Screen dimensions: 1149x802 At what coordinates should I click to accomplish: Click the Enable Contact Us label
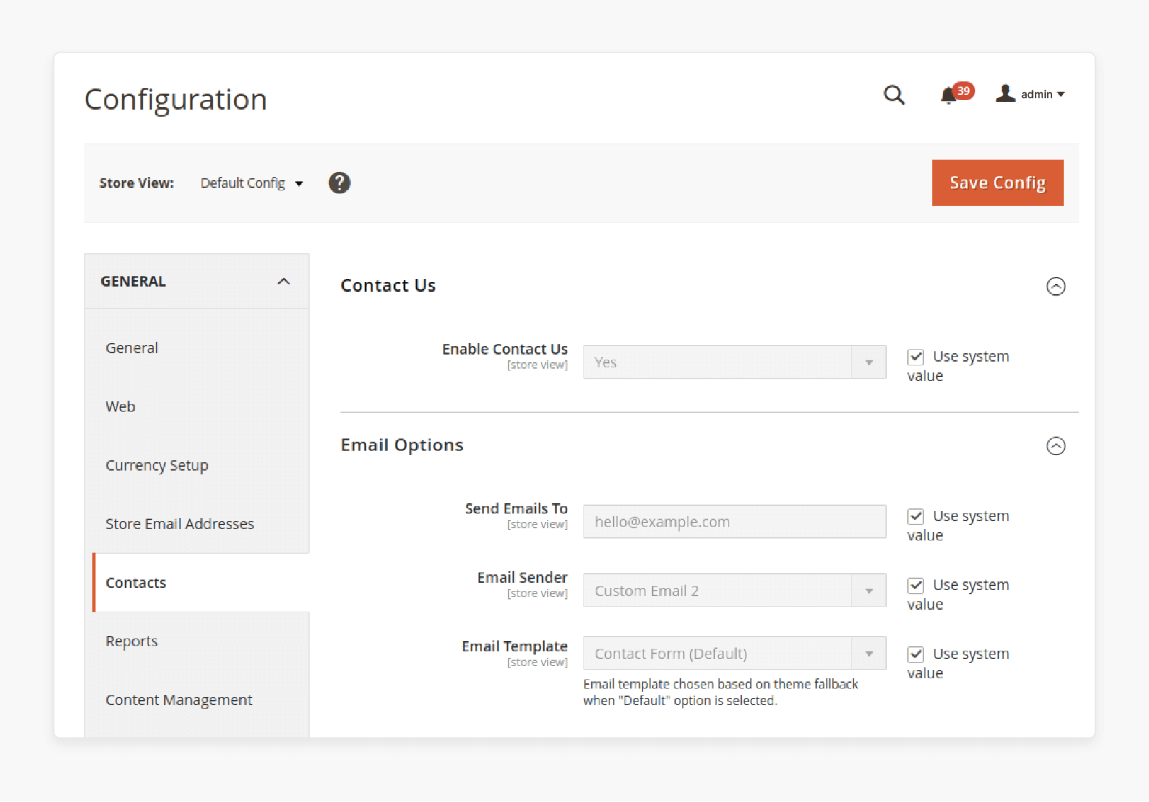pyautogui.click(x=505, y=349)
